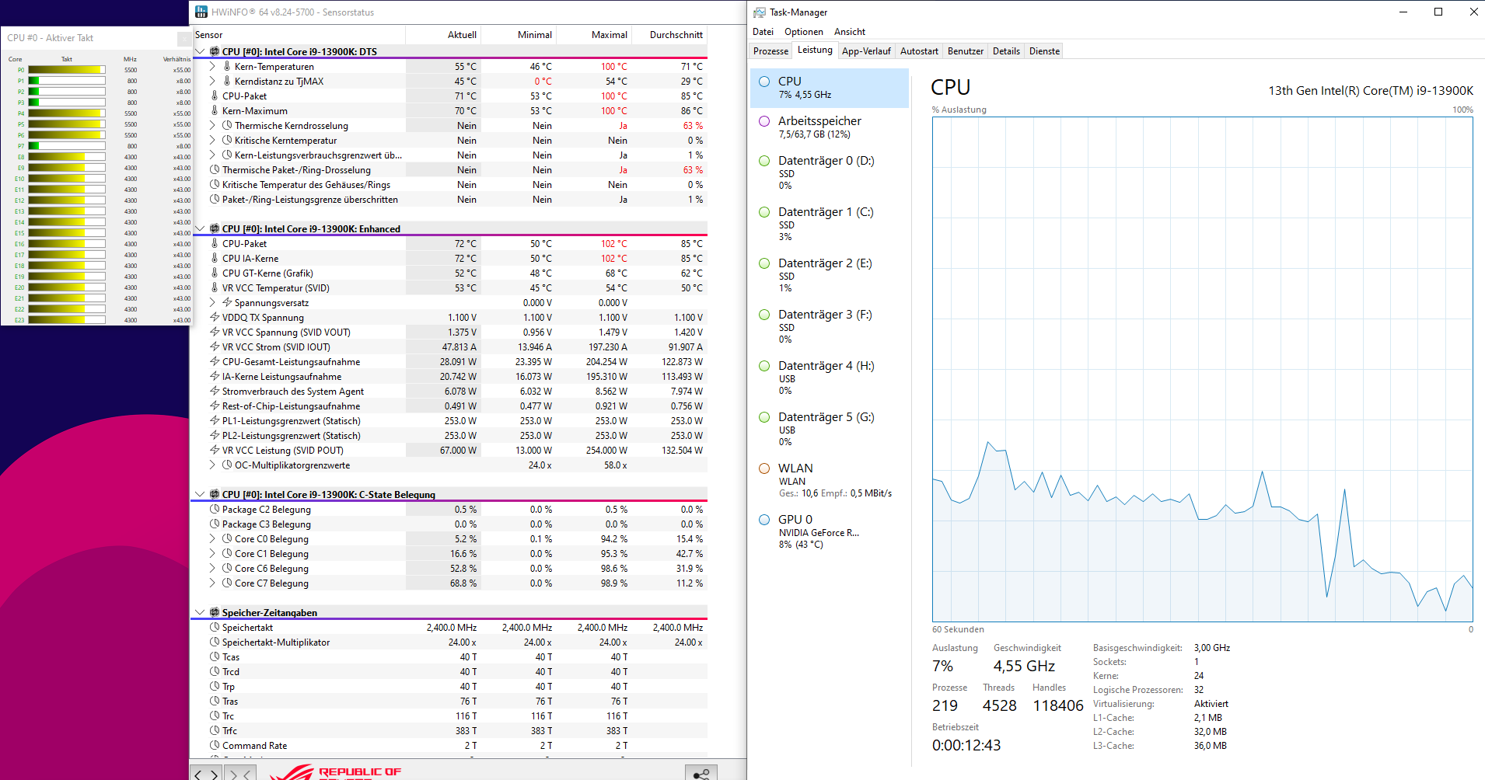Click clock icon next to Command Rate
Image resolution: width=1485 pixels, height=780 pixels.
click(x=215, y=745)
